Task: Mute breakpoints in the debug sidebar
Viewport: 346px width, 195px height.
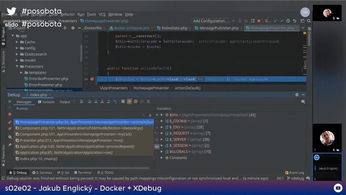Action: [10, 129]
